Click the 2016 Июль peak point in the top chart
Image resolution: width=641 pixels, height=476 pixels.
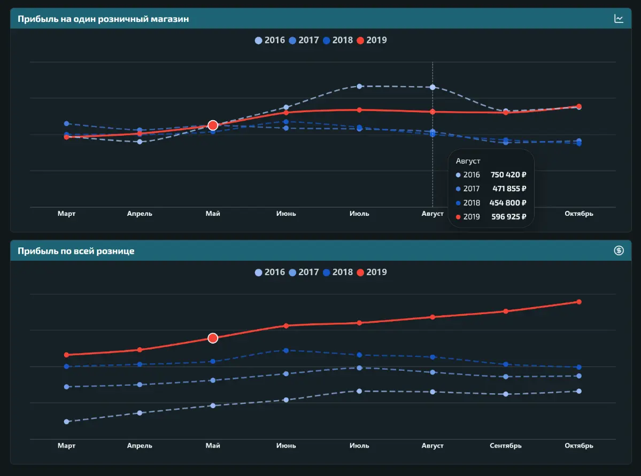click(x=359, y=86)
